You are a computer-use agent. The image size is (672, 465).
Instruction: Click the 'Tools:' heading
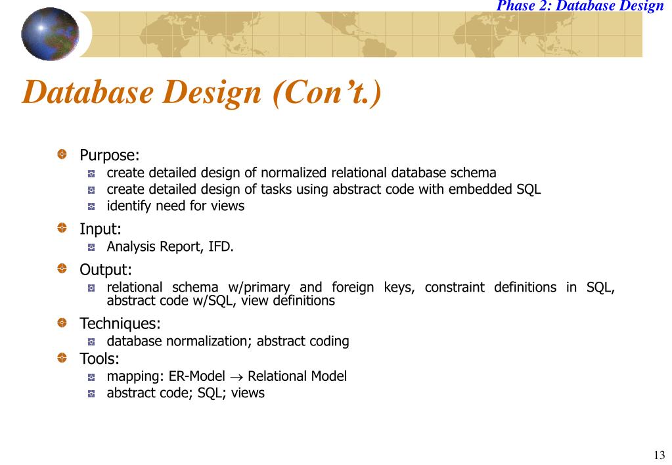[x=99, y=359]
